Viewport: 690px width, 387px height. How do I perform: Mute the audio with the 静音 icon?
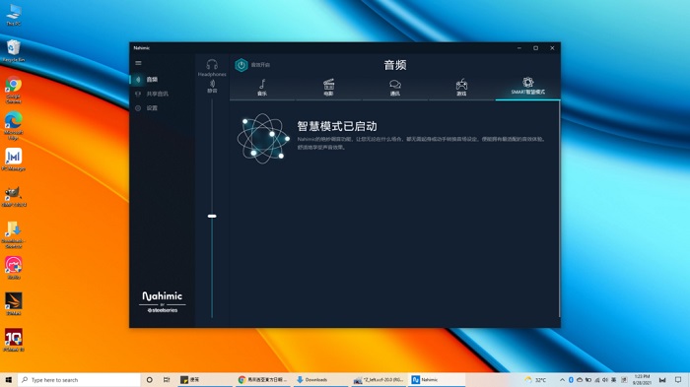click(212, 84)
